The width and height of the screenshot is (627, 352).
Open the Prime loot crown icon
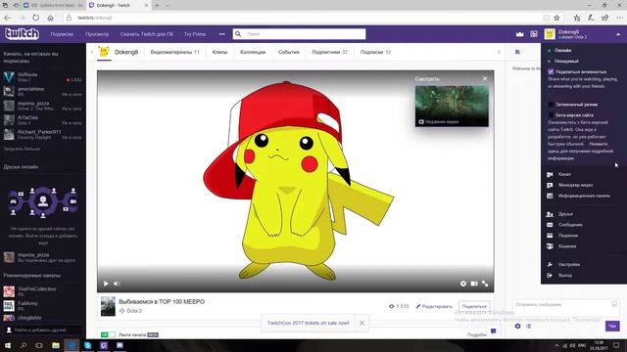[520, 34]
